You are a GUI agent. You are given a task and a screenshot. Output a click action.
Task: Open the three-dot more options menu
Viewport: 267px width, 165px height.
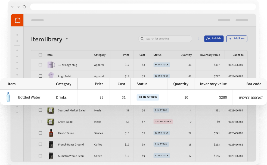[x=198, y=39]
